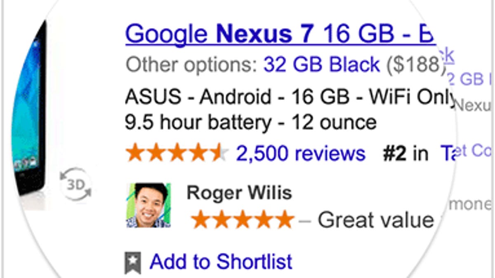Click the "#2 in" ranking text

[x=405, y=153]
